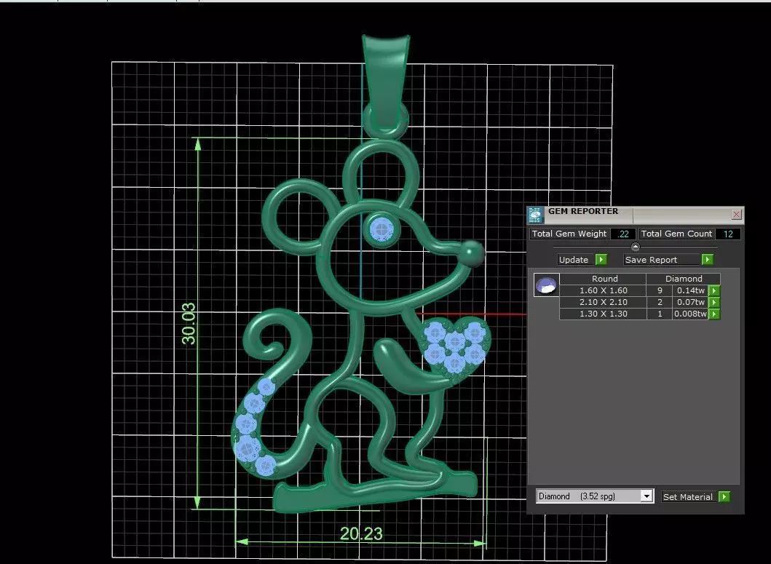The width and height of the screenshot is (771, 564).
Task: Select the 20.23 width dimension text
Action: 361,533
